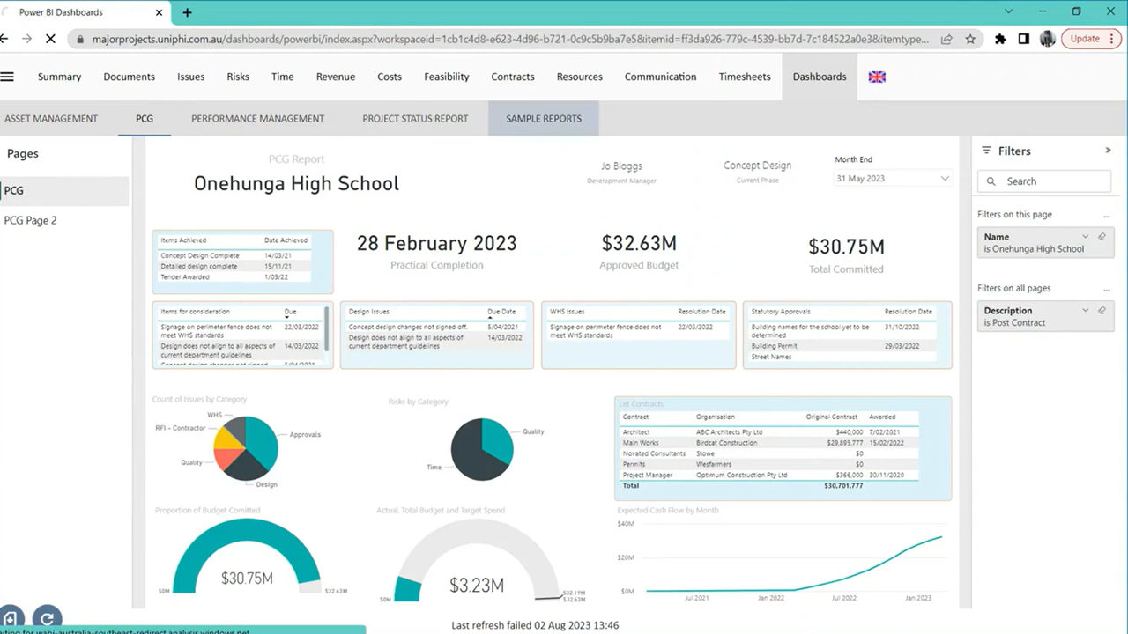Open the Month End date dropdown
This screenshot has height=634, width=1128.
point(944,178)
